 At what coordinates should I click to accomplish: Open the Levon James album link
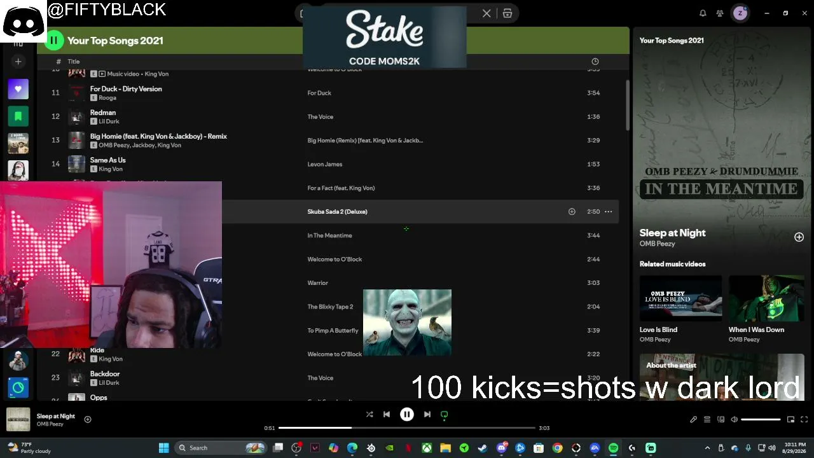click(325, 164)
